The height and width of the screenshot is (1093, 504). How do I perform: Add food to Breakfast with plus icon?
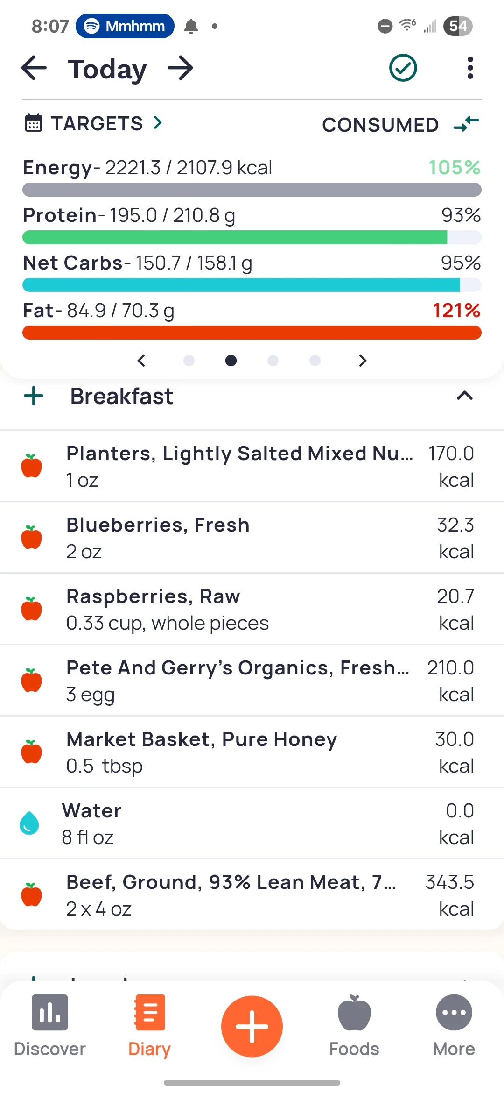[x=34, y=396]
